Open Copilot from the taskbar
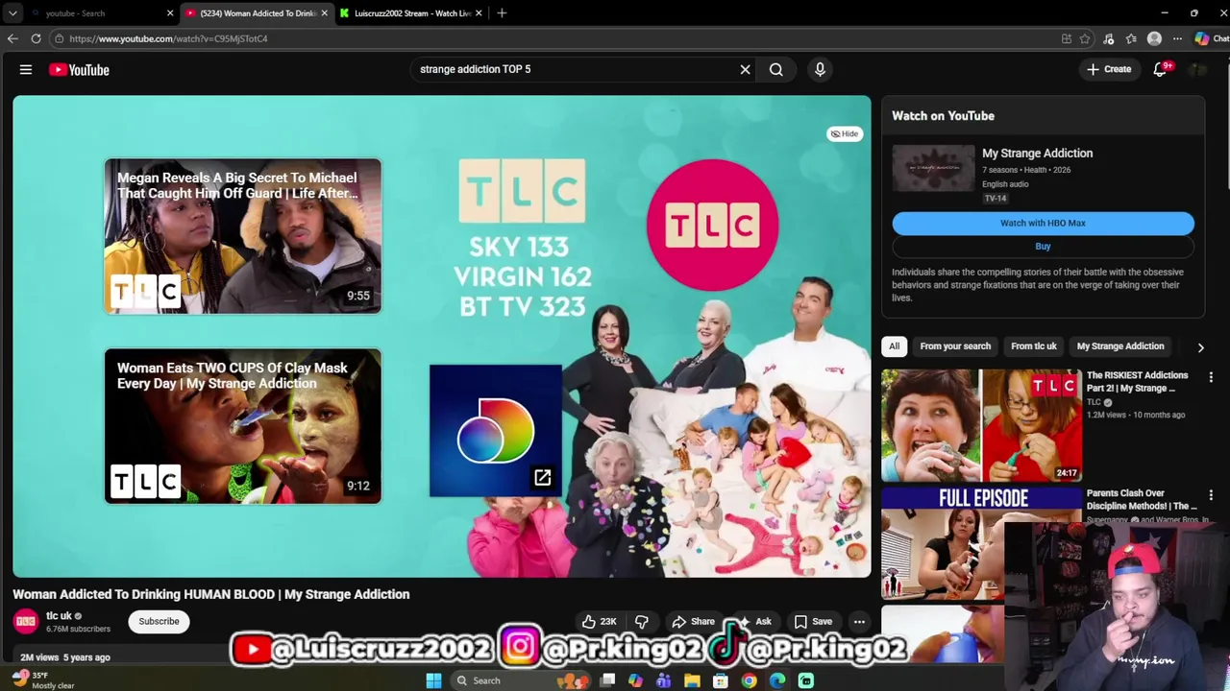Image resolution: width=1230 pixels, height=691 pixels. 635,680
